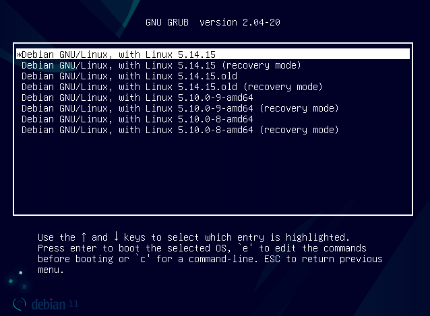Click the debian wordmark text
The width and height of the screenshot is (430, 316).
coord(48,304)
